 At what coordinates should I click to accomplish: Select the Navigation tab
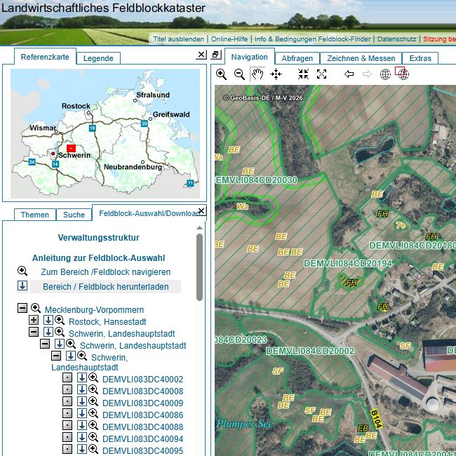pyautogui.click(x=250, y=57)
